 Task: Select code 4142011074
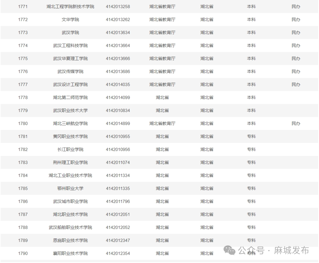118,163
